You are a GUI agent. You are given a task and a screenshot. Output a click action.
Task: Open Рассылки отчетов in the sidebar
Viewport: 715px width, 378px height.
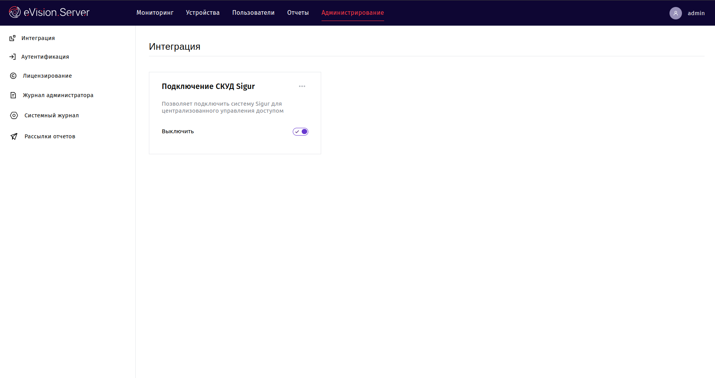50,136
